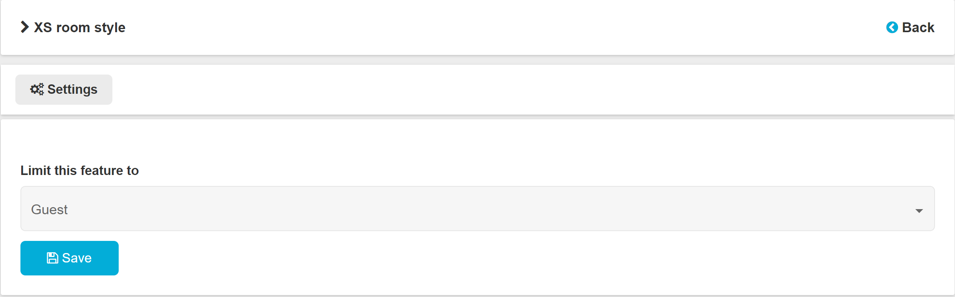955x297 pixels.
Task: Click the chevron icon beside XS room style
Action: [x=25, y=27]
